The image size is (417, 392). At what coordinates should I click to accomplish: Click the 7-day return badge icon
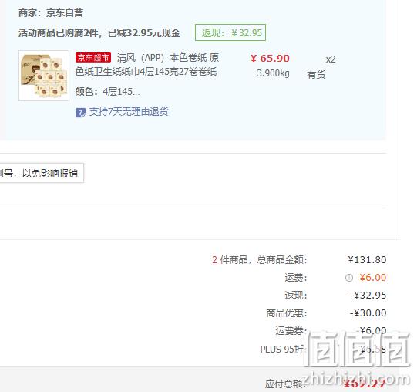[80, 113]
